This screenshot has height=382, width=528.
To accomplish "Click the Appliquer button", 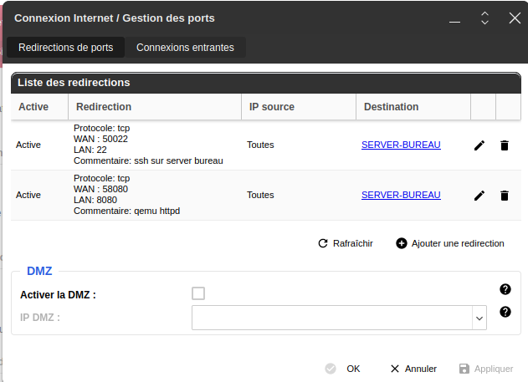I will coord(486,369).
